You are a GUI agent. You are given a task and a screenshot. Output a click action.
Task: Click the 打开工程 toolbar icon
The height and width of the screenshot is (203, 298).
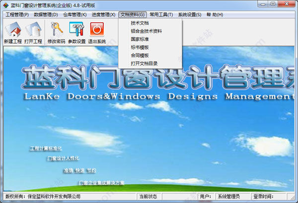(x=33, y=29)
